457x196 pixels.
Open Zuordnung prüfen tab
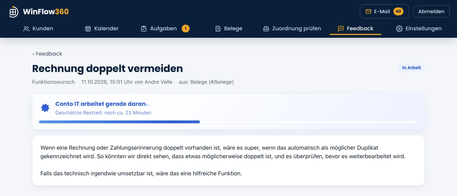292,28
